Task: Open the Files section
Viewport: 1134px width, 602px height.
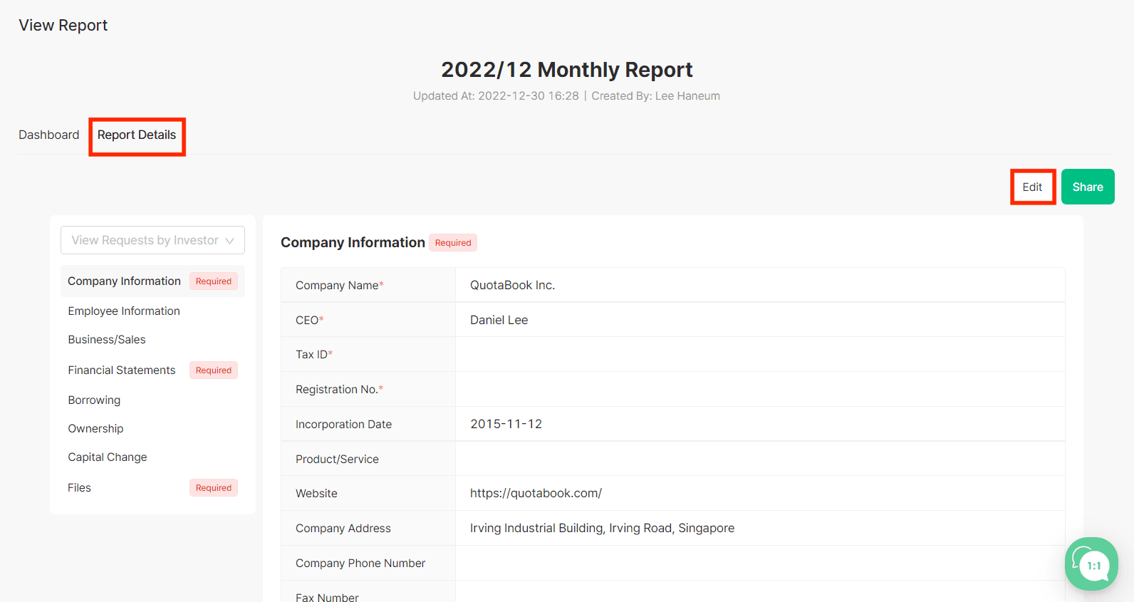Action: pyautogui.click(x=79, y=488)
